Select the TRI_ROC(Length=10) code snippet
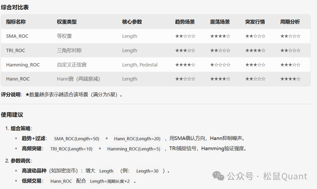This screenshot has width=317, height=189. 71,149
